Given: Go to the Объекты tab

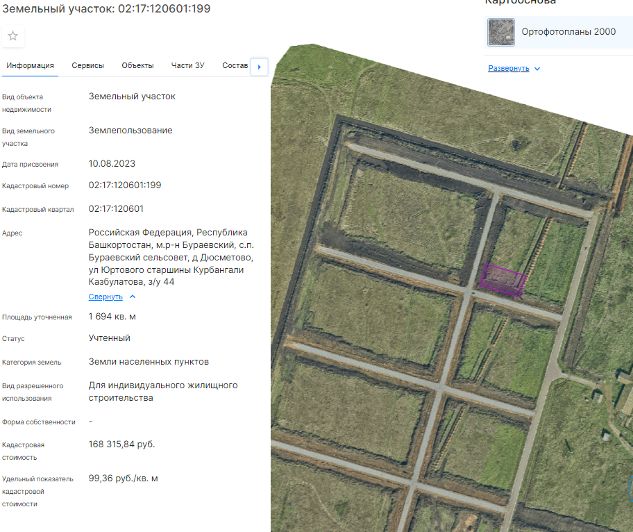Looking at the screenshot, I should click(x=137, y=65).
